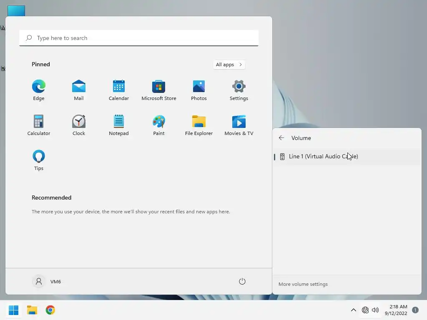Open More volume settings
The image size is (427, 320).
[303, 284]
